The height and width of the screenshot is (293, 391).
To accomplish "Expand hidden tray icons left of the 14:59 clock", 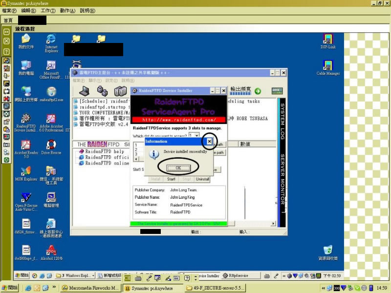I will pos(324,288).
